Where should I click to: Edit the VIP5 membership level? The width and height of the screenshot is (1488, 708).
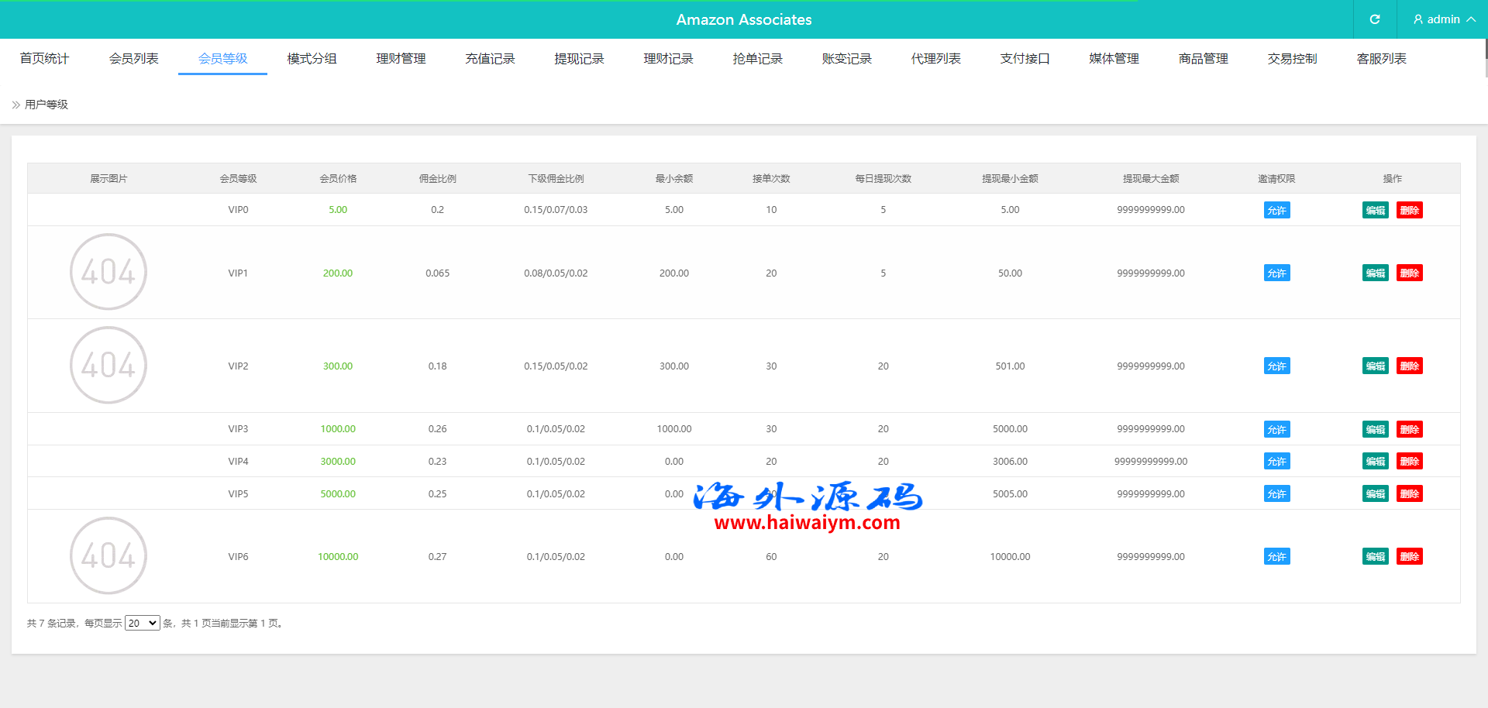click(x=1375, y=493)
